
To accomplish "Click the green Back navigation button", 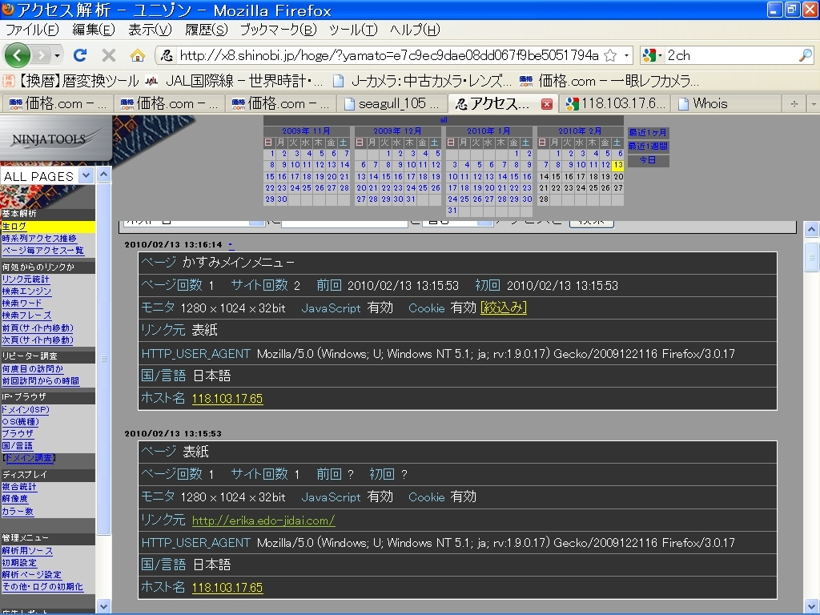I will pyautogui.click(x=18, y=55).
